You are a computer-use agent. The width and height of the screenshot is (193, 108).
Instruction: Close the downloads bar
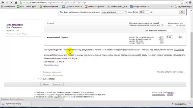190,104
